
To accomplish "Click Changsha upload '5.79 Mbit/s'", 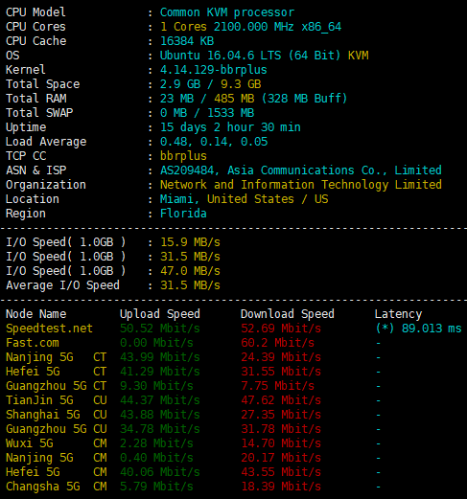I will tap(156, 487).
